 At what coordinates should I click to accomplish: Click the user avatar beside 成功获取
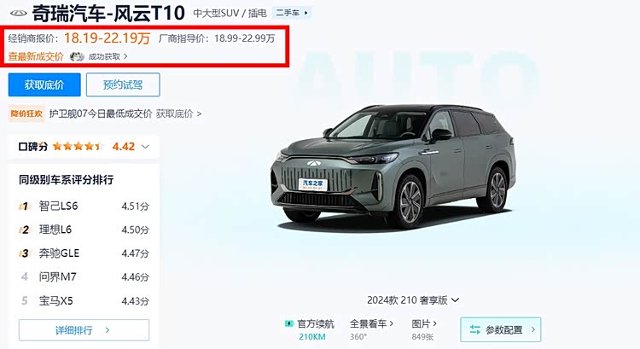point(77,56)
